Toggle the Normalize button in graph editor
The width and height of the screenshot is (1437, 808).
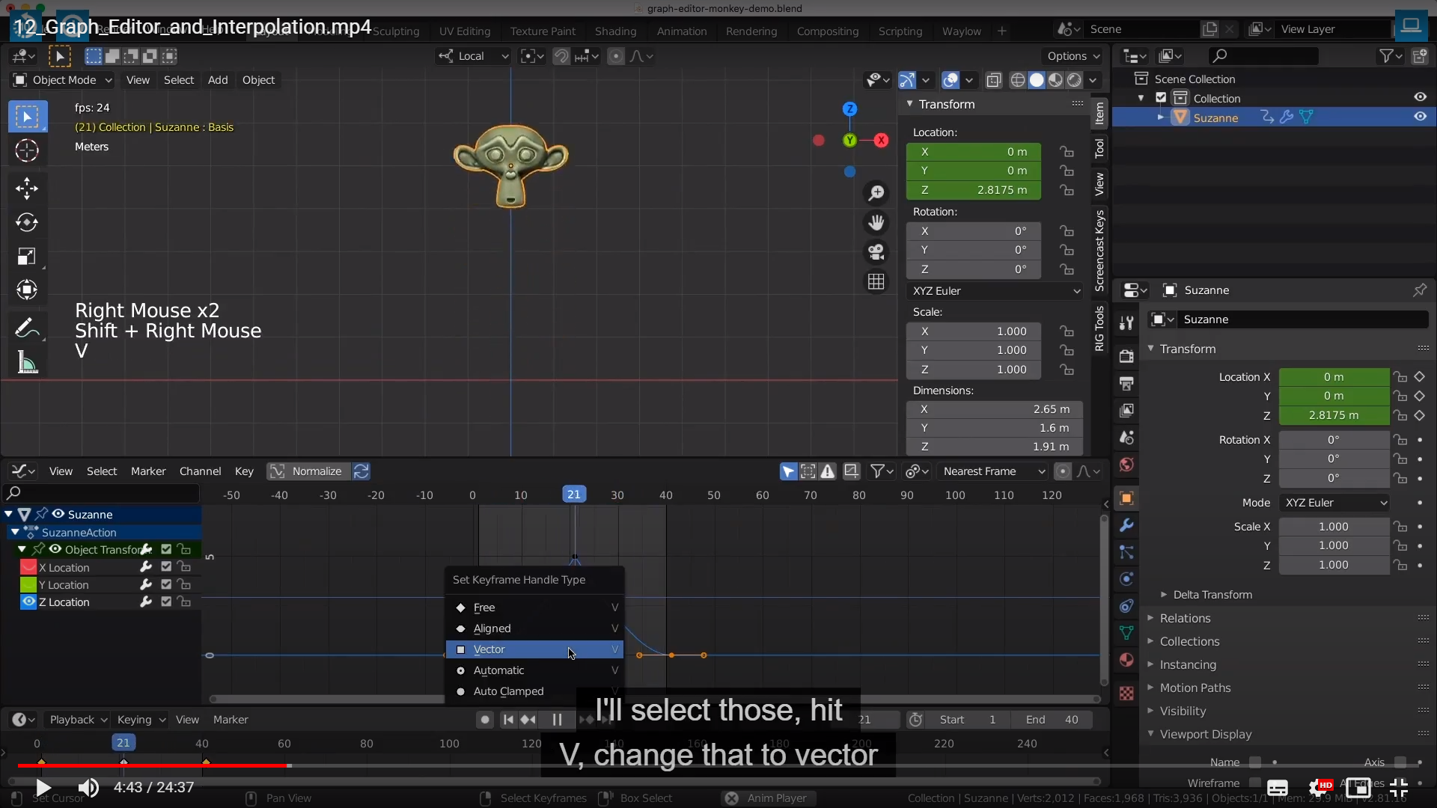pos(307,471)
